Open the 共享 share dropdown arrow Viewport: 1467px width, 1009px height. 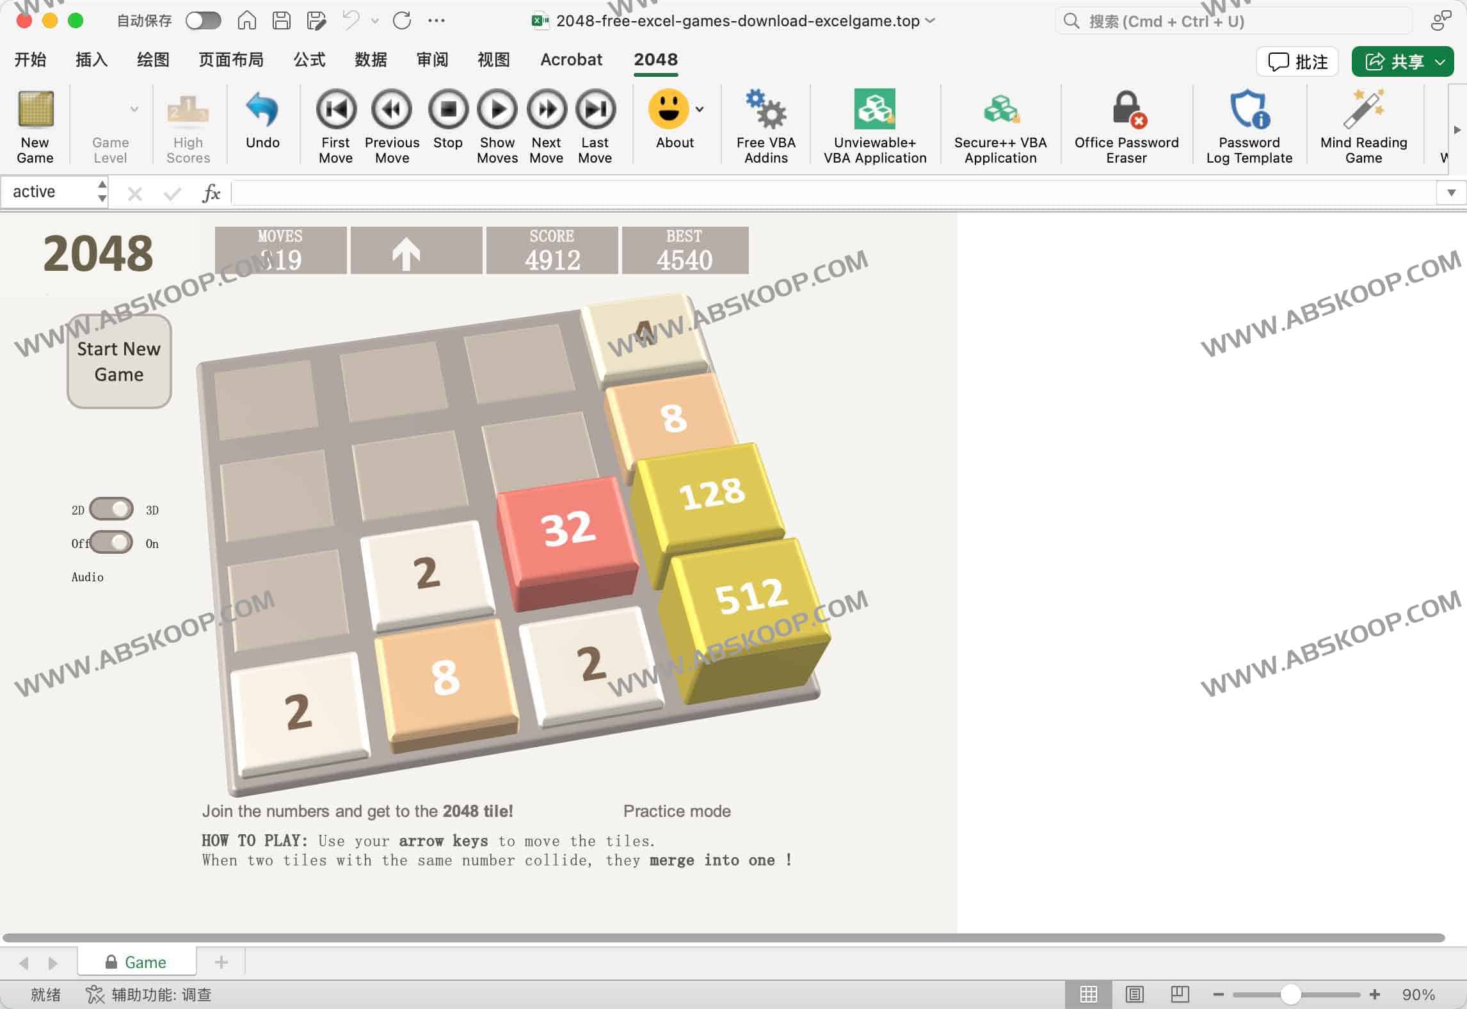(x=1440, y=61)
